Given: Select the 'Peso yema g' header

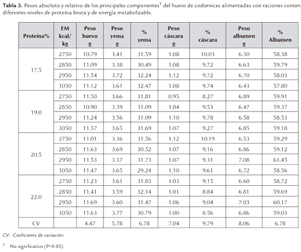Looking at the screenshot, I should click(117, 36).
